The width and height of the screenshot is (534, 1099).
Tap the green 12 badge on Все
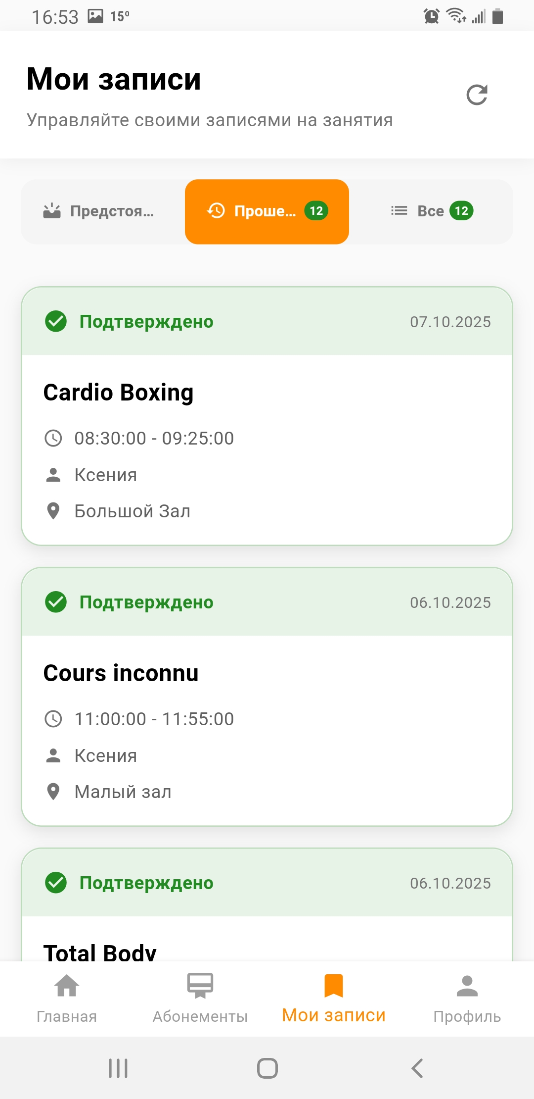click(461, 211)
